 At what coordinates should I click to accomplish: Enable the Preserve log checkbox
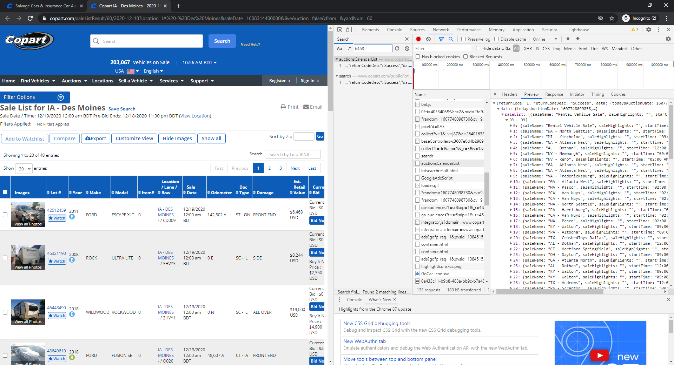463,39
